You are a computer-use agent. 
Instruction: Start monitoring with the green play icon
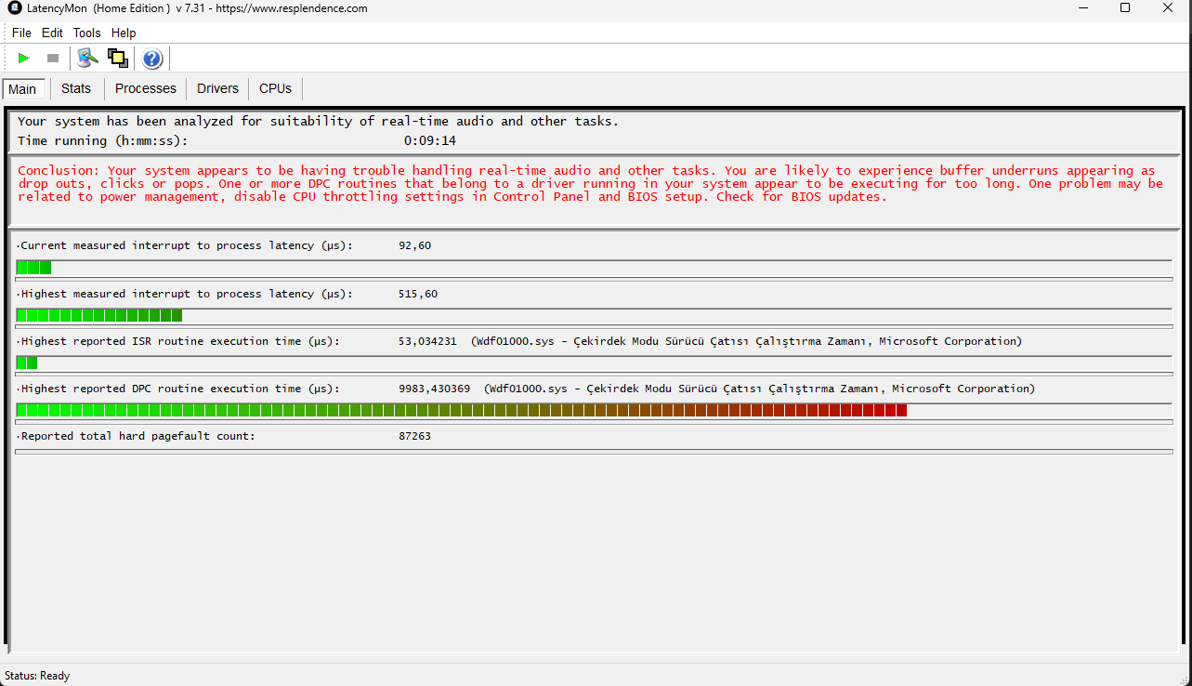[x=24, y=59]
